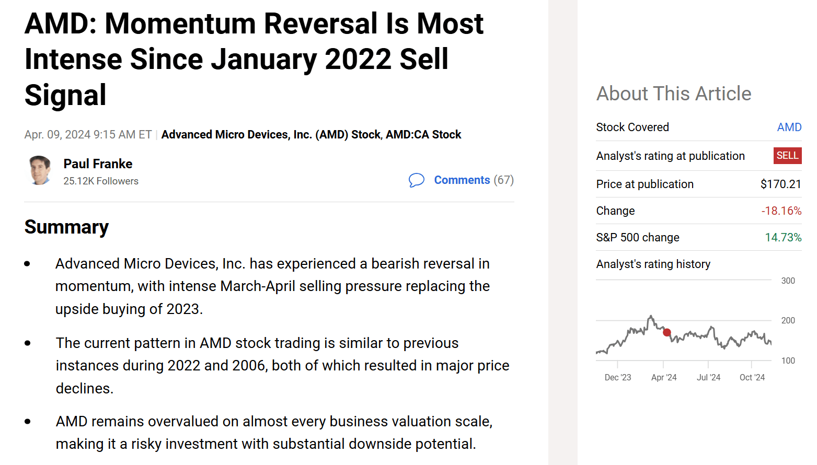Image resolution: width=817 pixels, height=465 pixels.
Task: Click the -18.16% change value
Action: point(781,211)
